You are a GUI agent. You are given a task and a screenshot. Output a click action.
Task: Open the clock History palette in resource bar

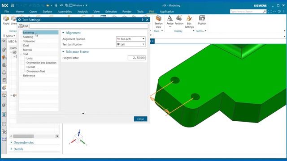[4, 124]
